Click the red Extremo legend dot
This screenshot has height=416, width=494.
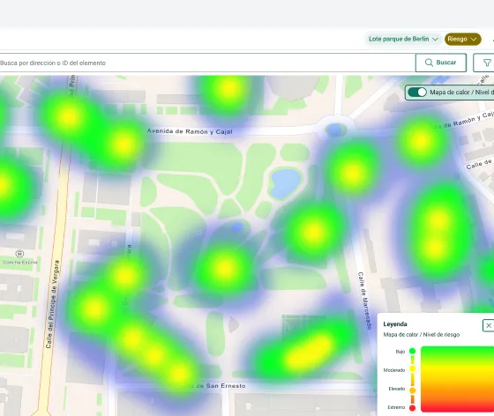pyautogui.click(x=412, y=408)
